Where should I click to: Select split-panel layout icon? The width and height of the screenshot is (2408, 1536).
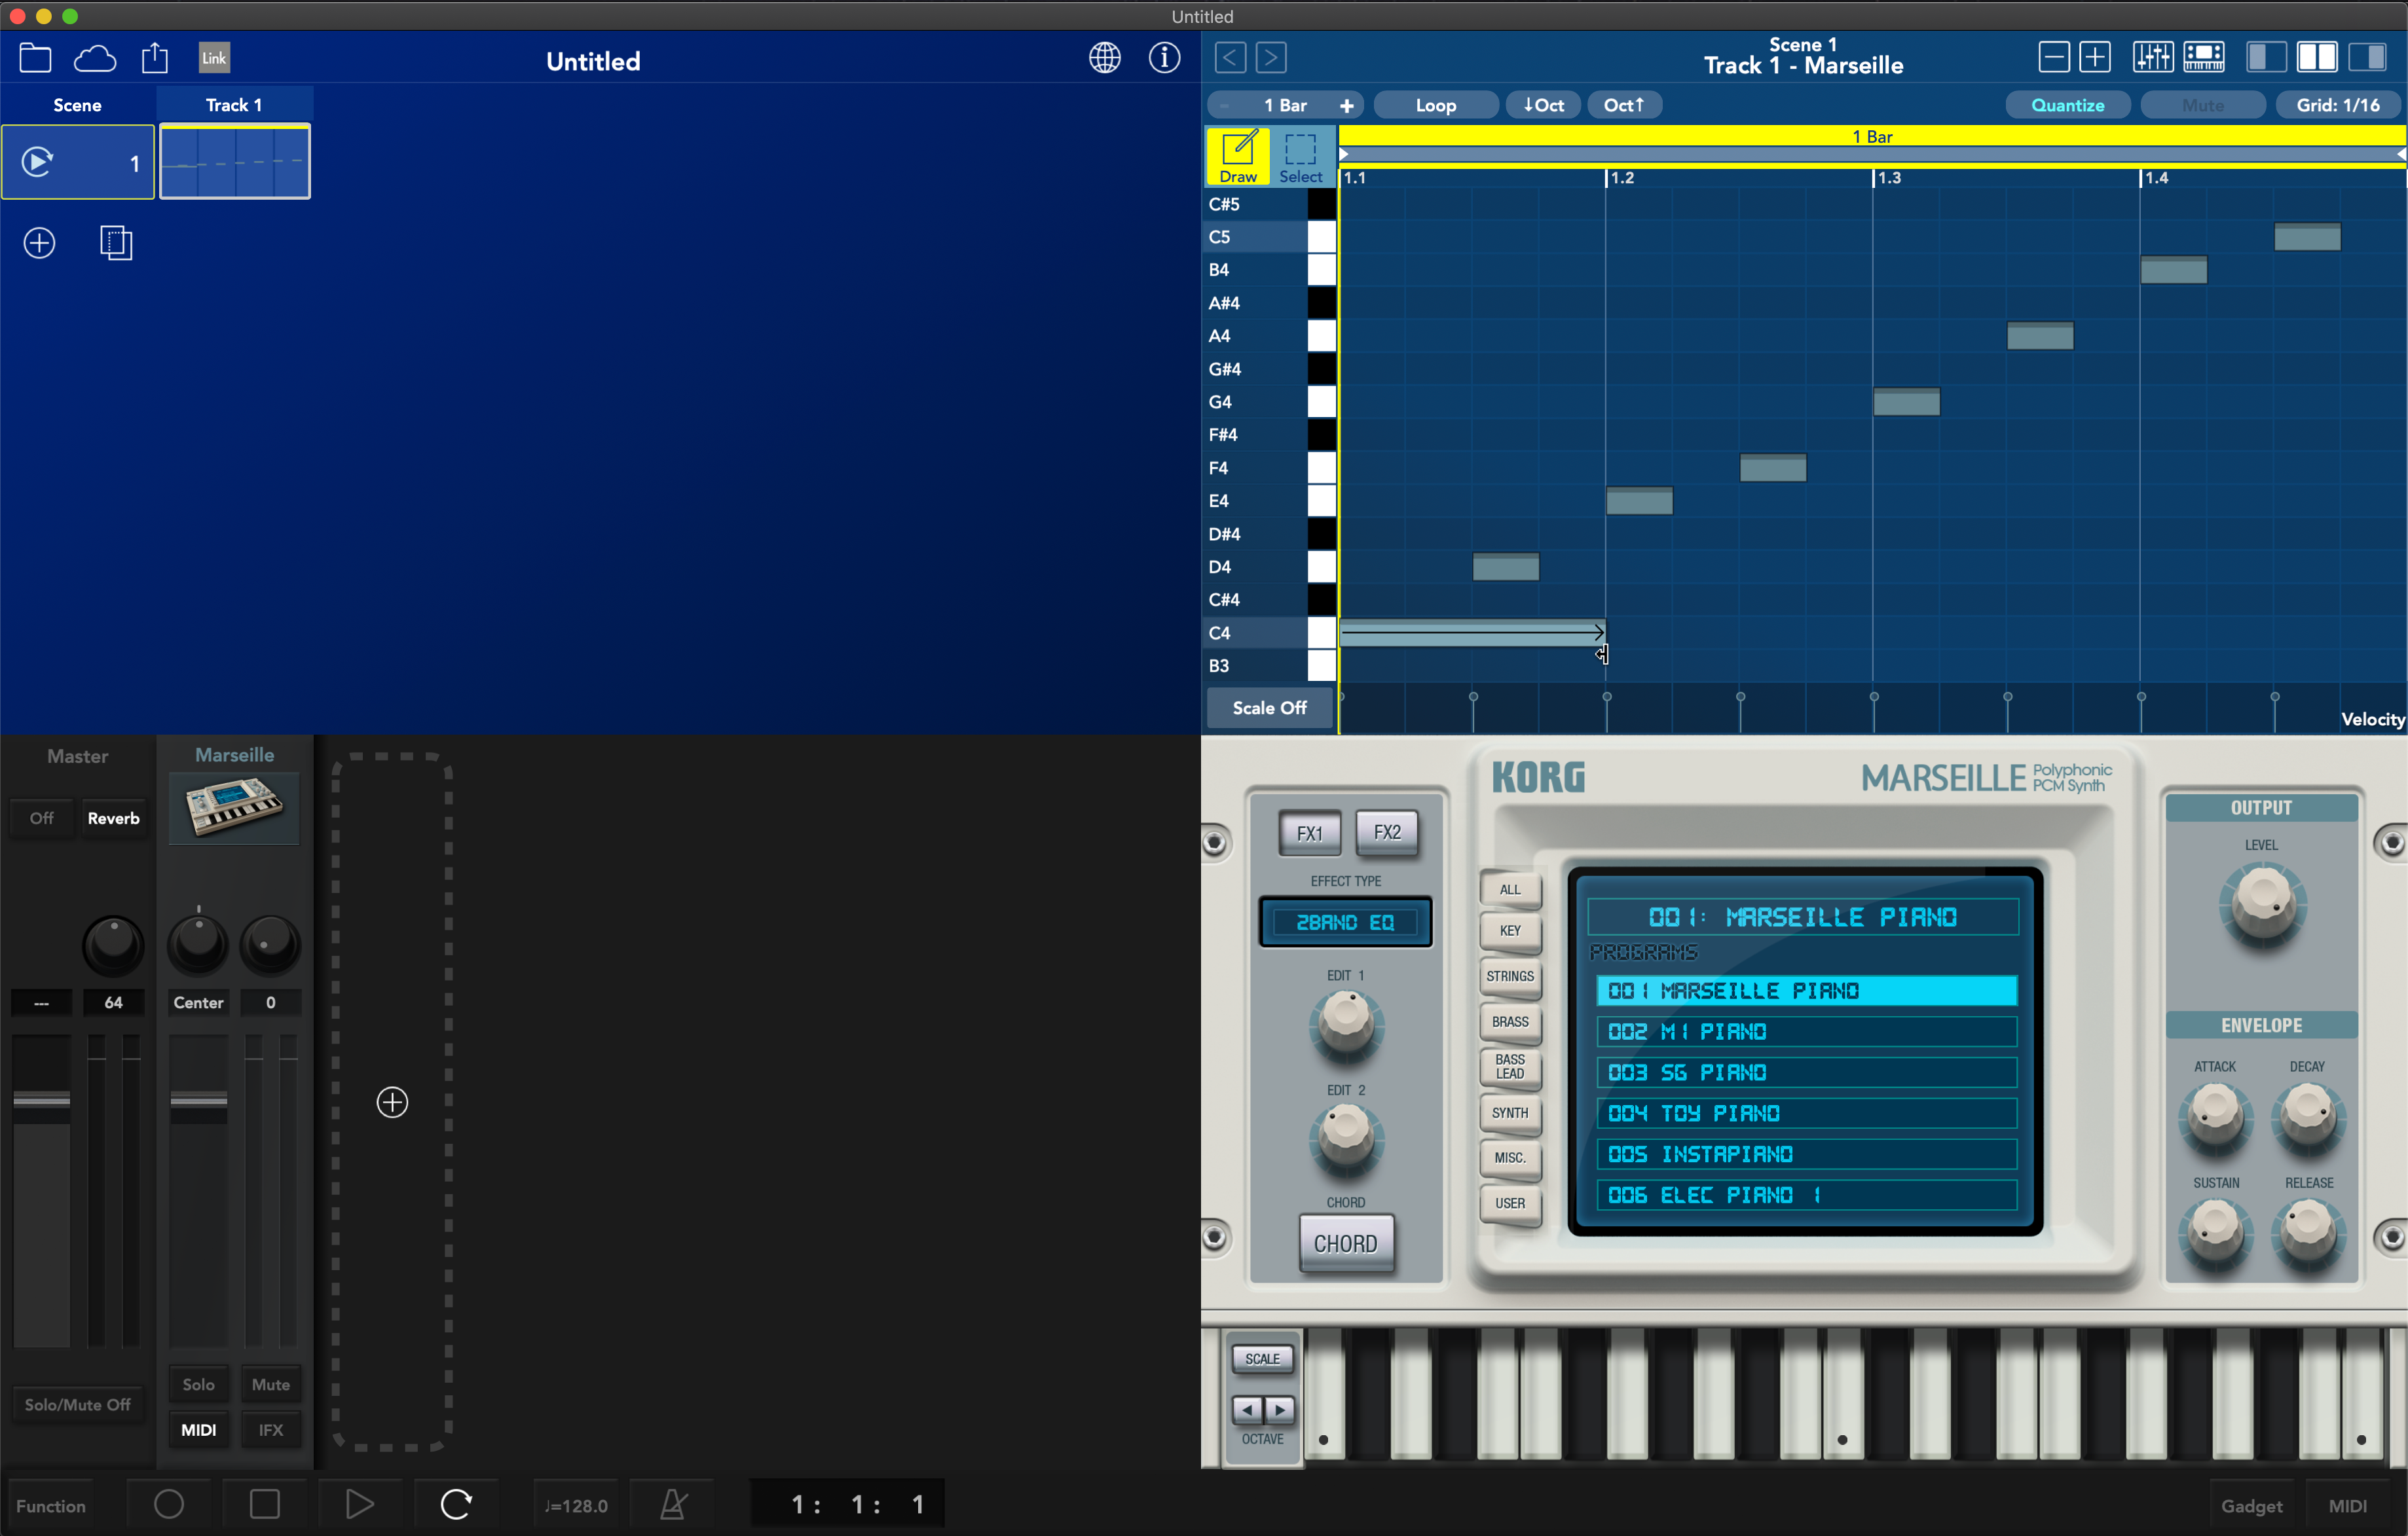[x=2317, y=57]
